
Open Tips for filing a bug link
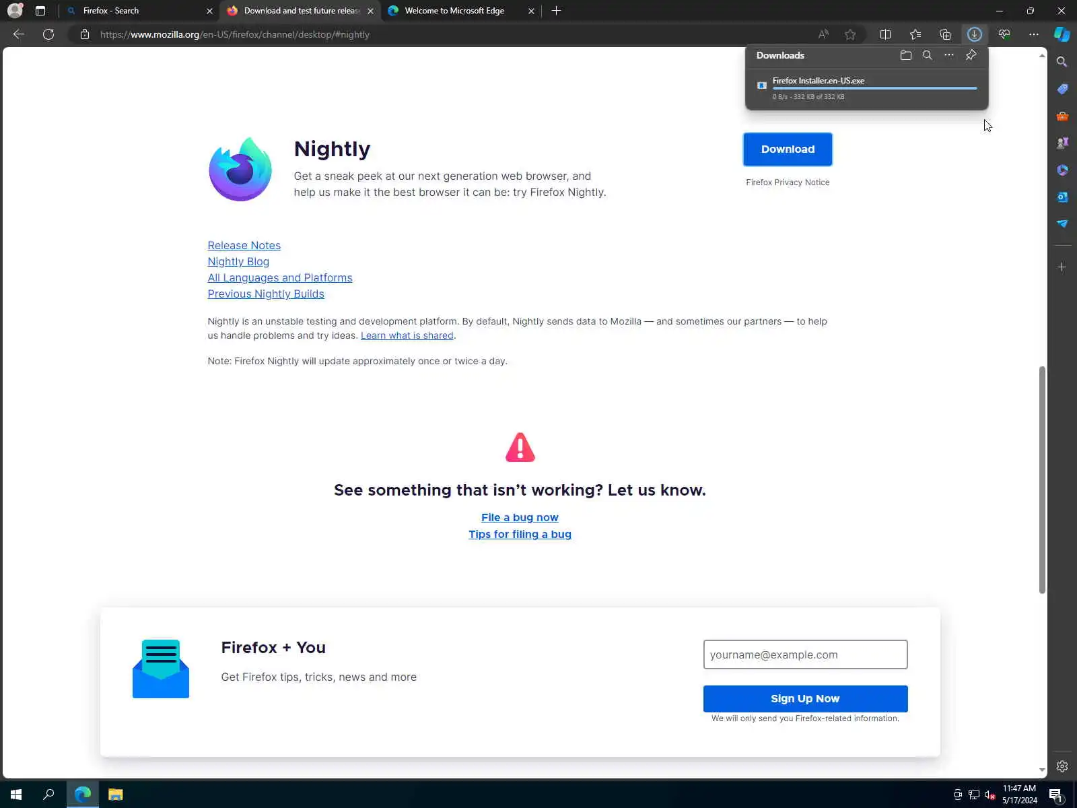520,535
